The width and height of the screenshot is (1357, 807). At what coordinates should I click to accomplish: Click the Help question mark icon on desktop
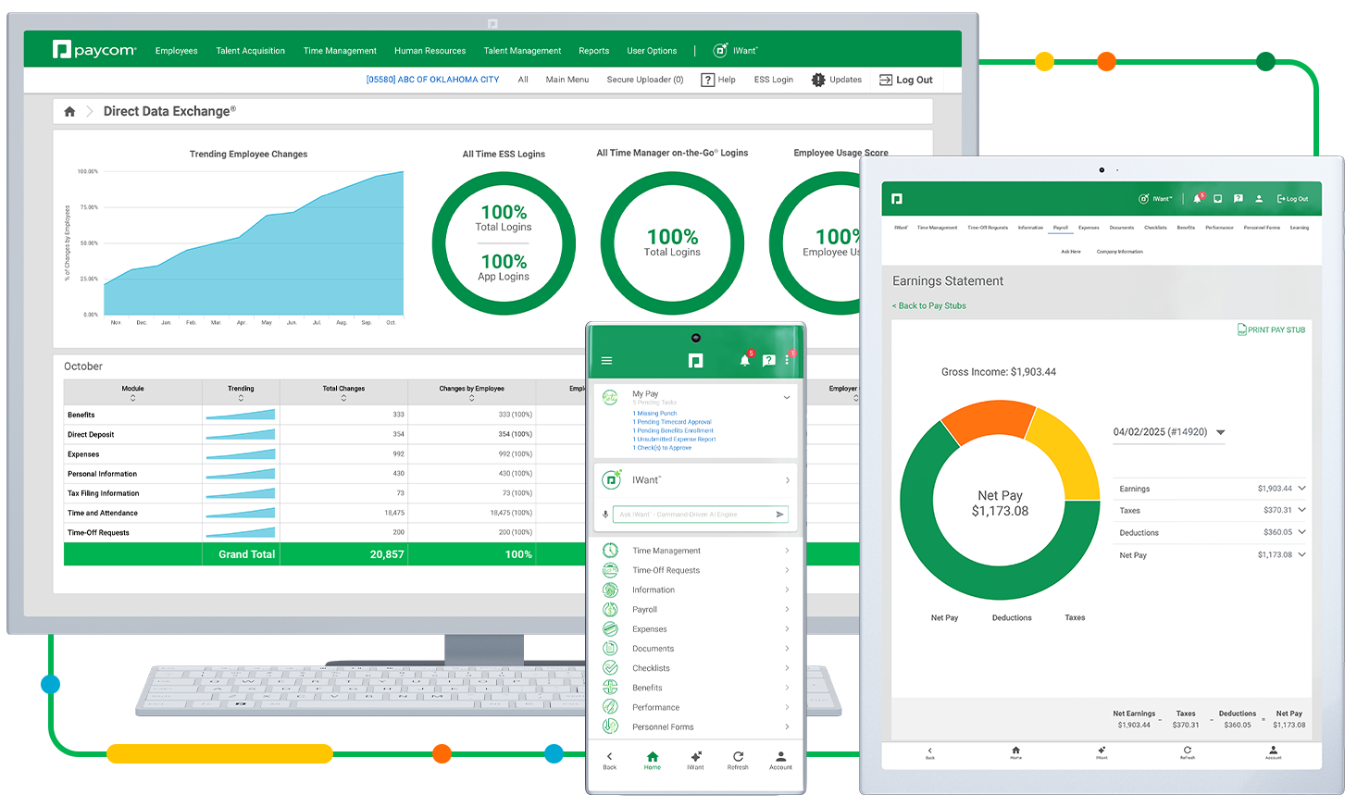[708, 81]
